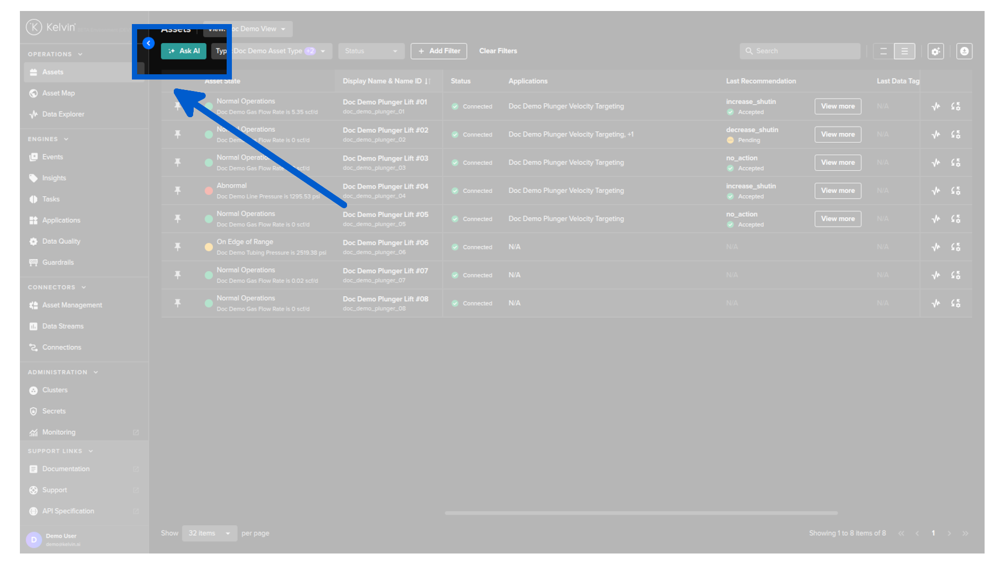
Task: Click View more for Plunger Lift #01
Action: [837, 106]
